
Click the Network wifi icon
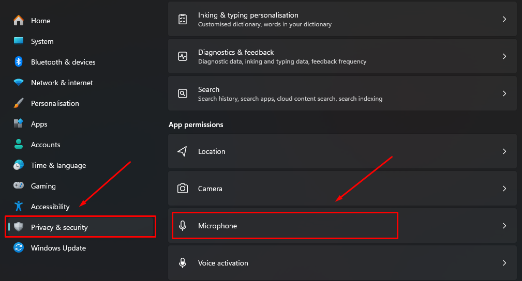[x=19, y=82]
